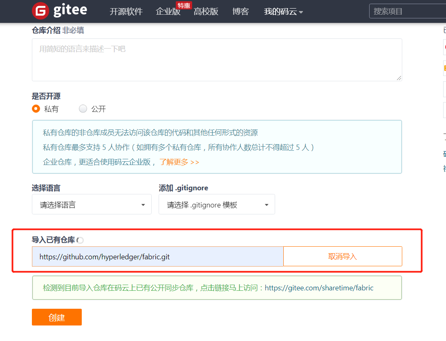The width and height of the screenshot is (446, 341).
Task: Click the 特惠 badge
Action: click(x=184, y=5)
